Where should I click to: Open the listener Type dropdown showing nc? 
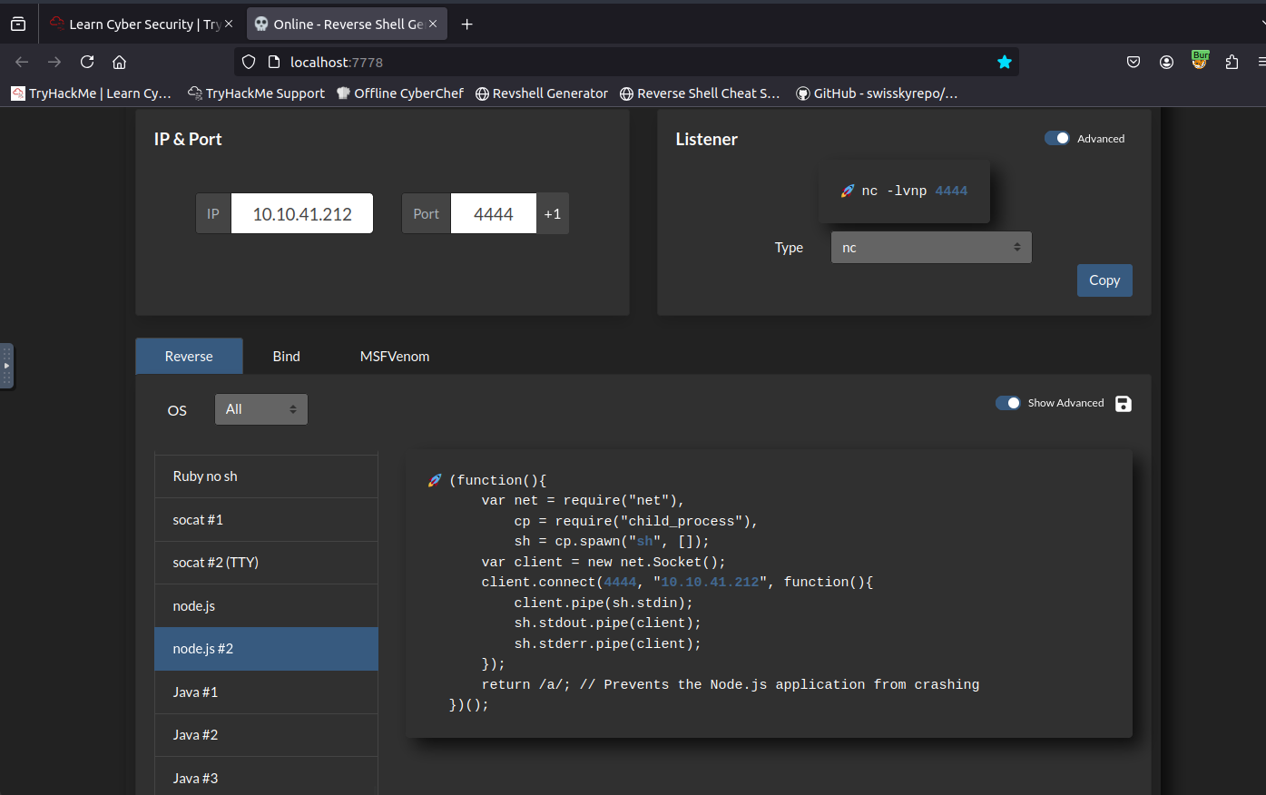click(931, 247)
